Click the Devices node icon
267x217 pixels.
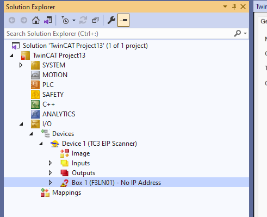point(45,134)
